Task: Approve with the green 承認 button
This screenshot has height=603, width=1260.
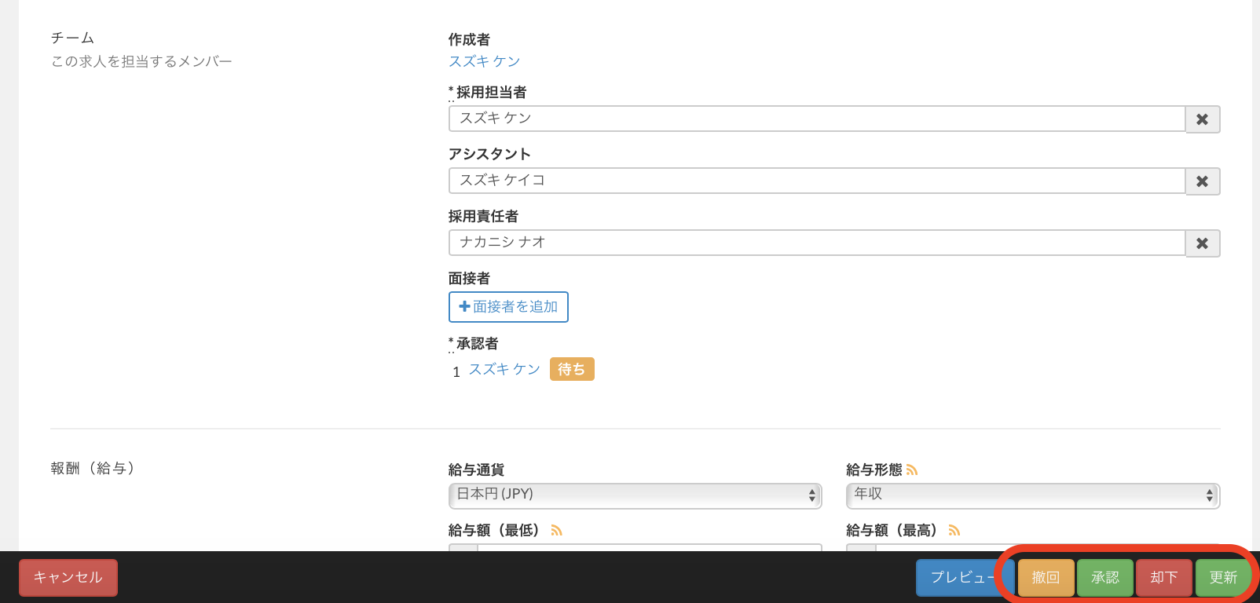Action: coord(1104,578)
